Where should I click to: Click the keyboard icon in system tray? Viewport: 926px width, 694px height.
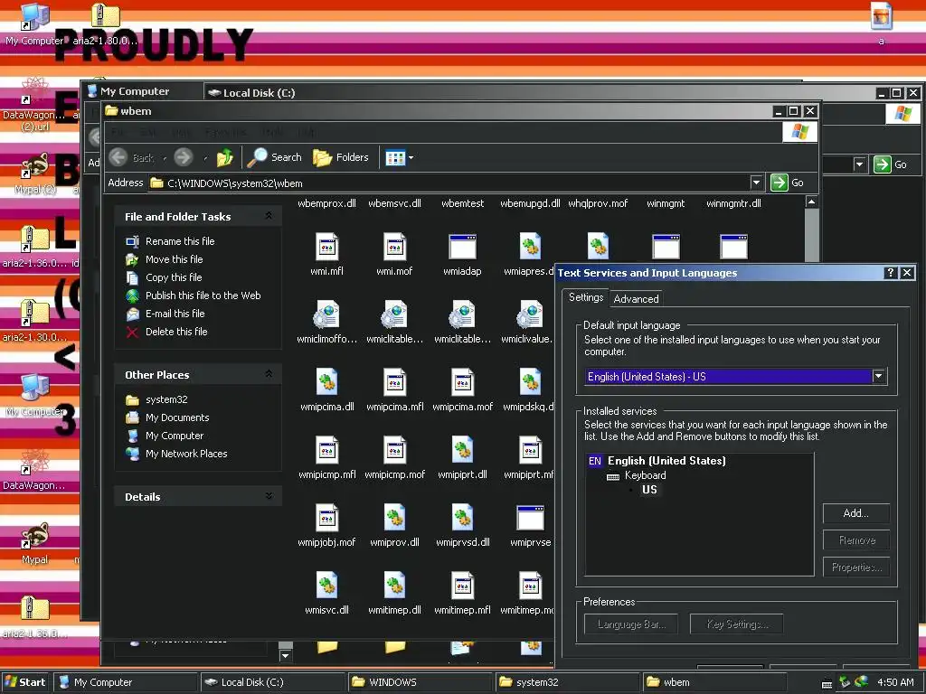click(x=827, y=684)
